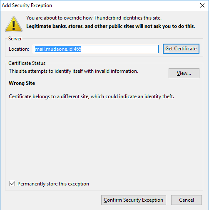
Task: Click the highlighted mail.mudaone.id:465 text
Action: (x=58, y=49)
